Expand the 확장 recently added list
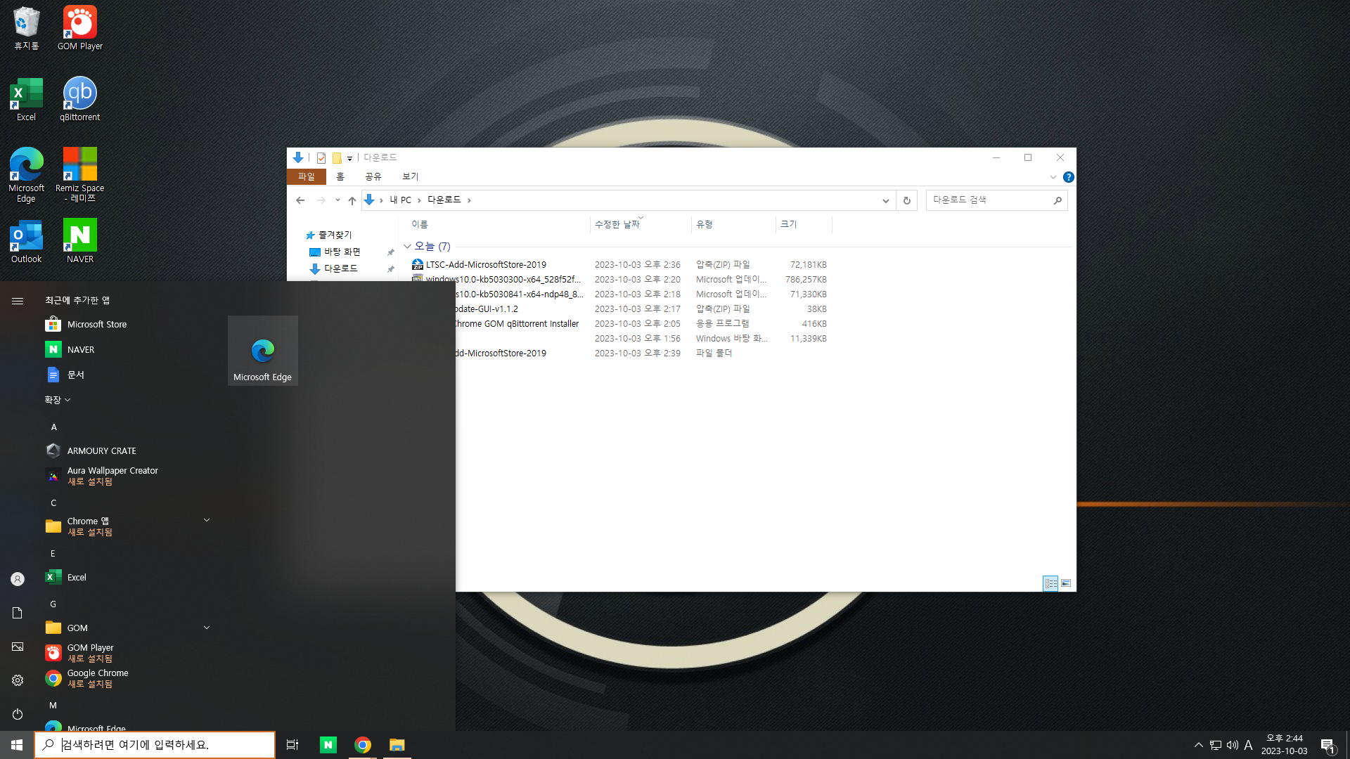 tap(58, 400)
